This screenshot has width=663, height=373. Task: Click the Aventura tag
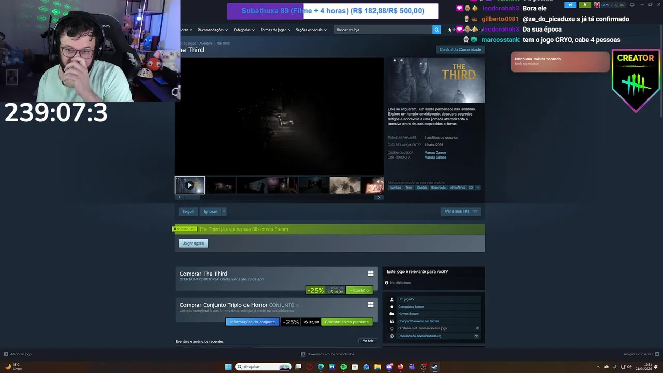point(395,188)
